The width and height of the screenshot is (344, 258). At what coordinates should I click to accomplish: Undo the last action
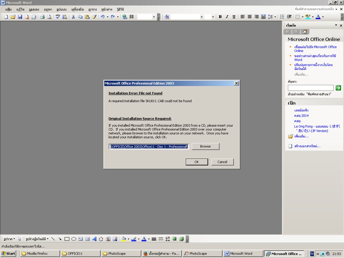pos(103,17)
